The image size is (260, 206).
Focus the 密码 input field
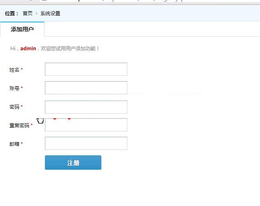pyautogui.click(x=86, y=107)
